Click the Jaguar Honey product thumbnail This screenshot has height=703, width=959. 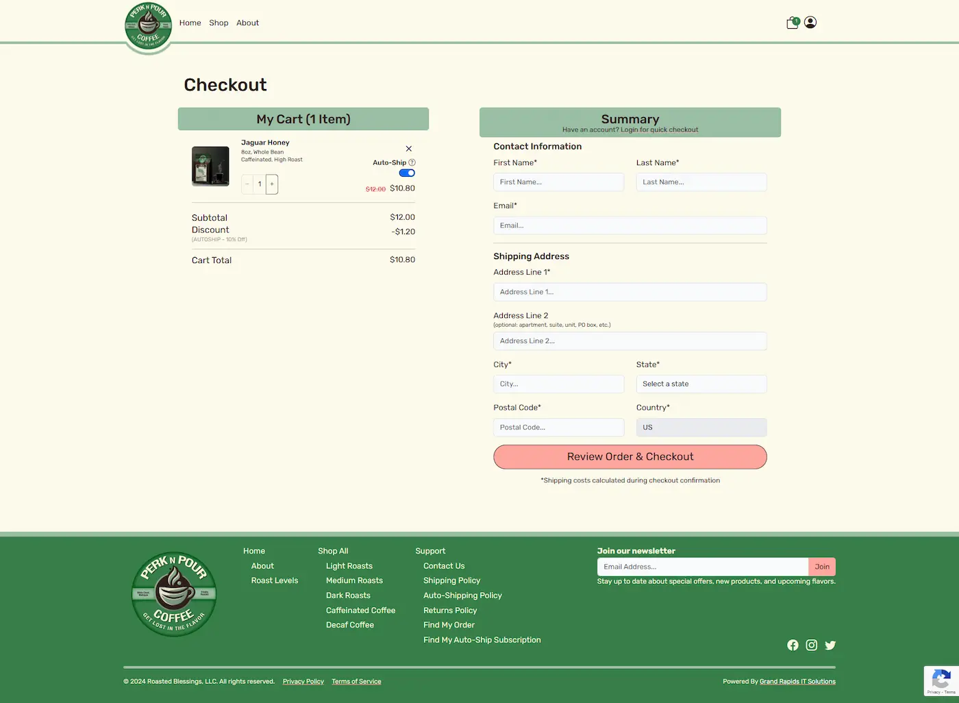coord(210,166)
